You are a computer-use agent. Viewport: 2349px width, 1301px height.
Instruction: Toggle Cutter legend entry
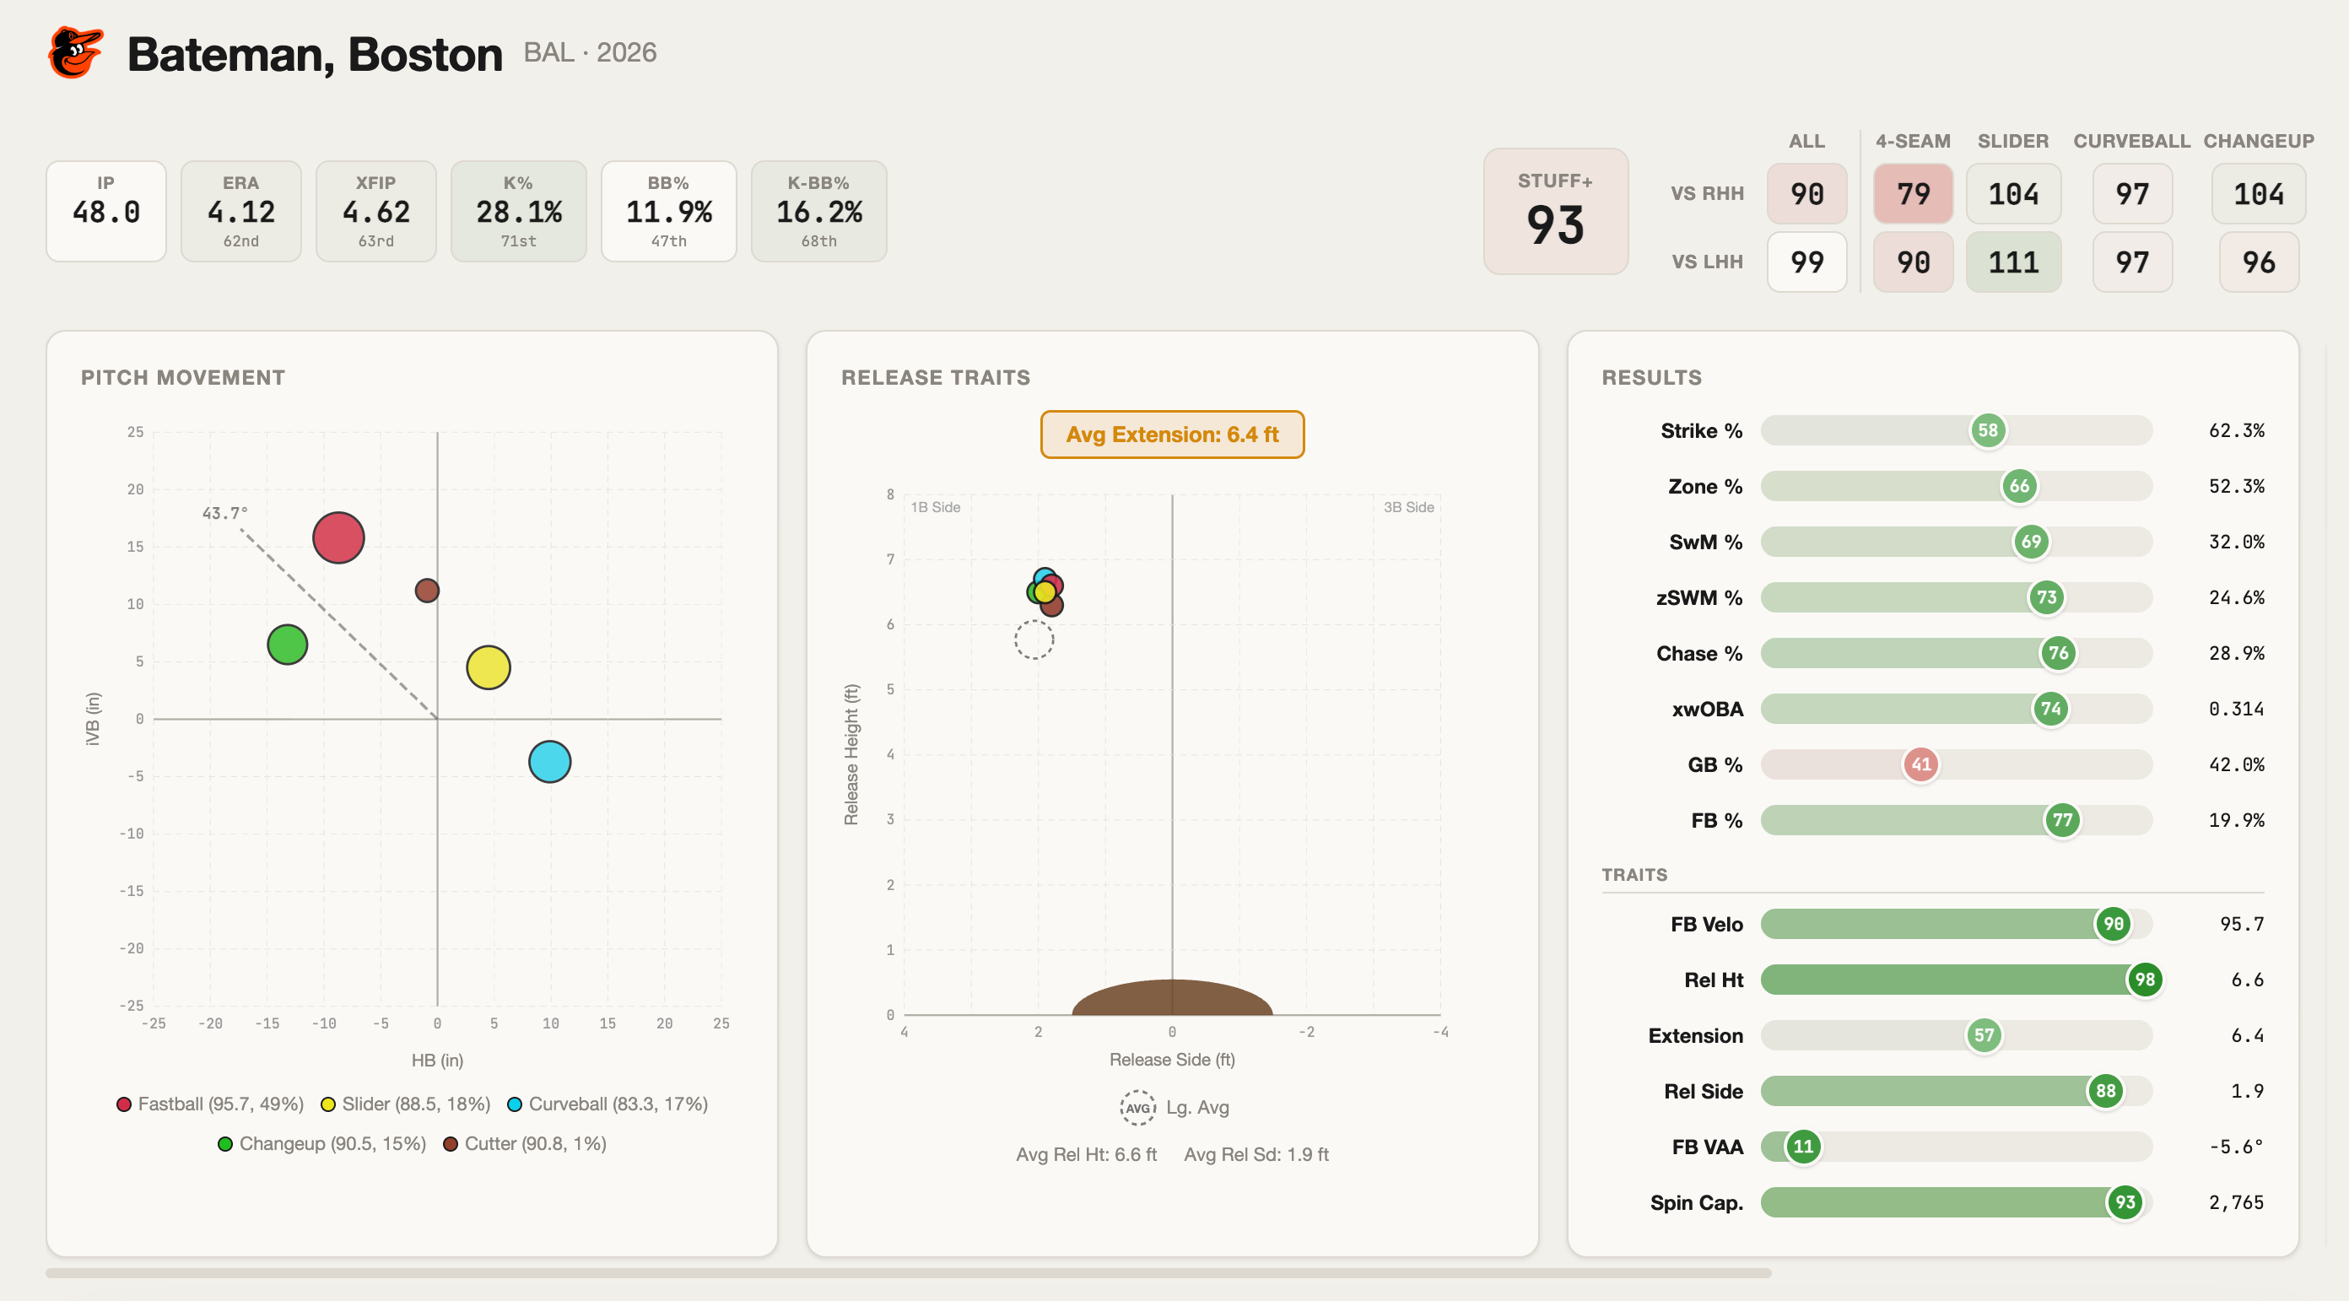[526, 1143]
